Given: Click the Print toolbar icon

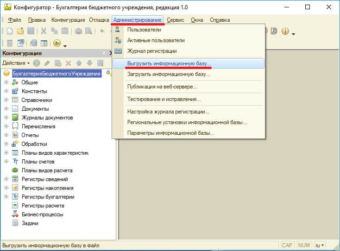Looking at the screenshot, I should click(x=78, y=31).
